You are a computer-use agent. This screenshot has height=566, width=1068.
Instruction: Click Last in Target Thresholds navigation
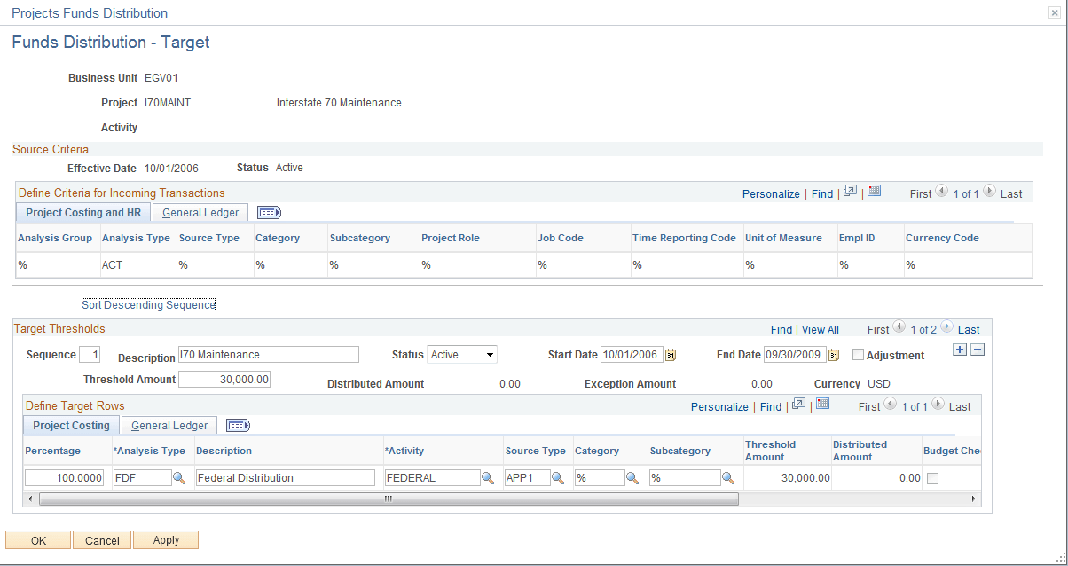(969, 329)
